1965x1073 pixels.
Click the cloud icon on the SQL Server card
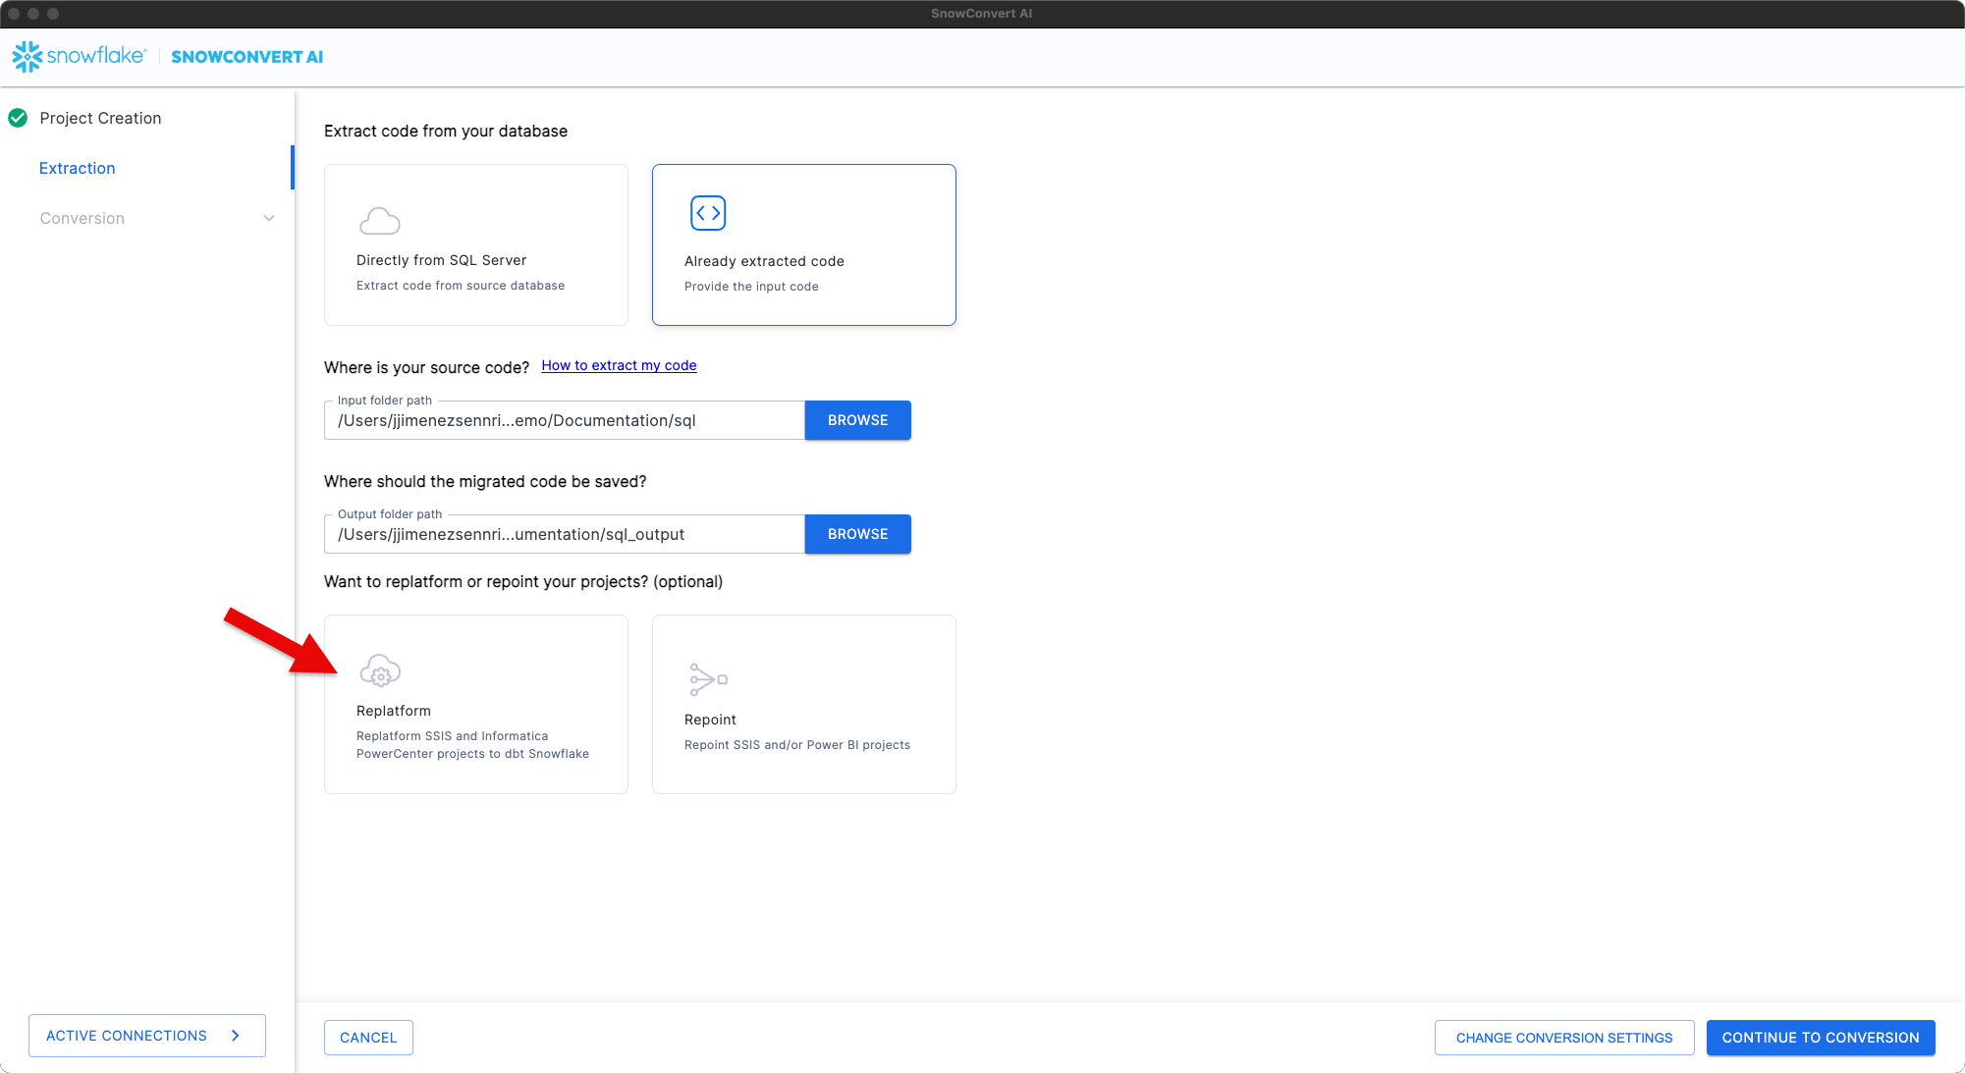point(380,220)
